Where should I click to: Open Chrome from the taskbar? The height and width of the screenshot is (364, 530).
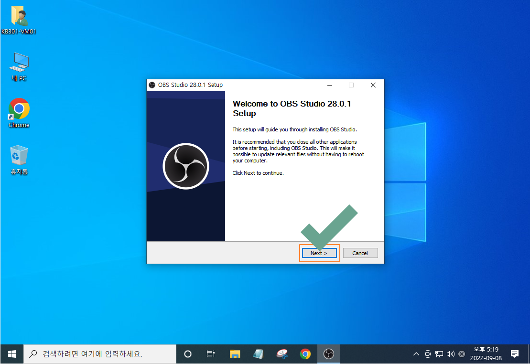click(x=305, y=354)
